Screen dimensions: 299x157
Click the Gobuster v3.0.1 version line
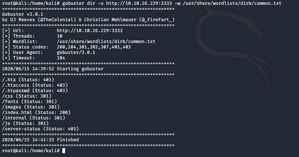[x=22, y=14]
